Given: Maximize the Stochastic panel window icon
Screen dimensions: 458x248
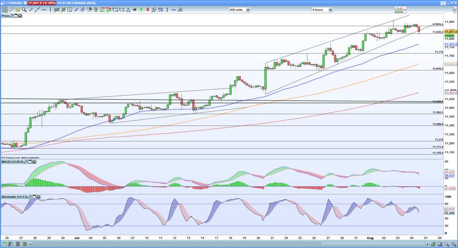Looking at the screenshot, I should click(x=34, y=197).
